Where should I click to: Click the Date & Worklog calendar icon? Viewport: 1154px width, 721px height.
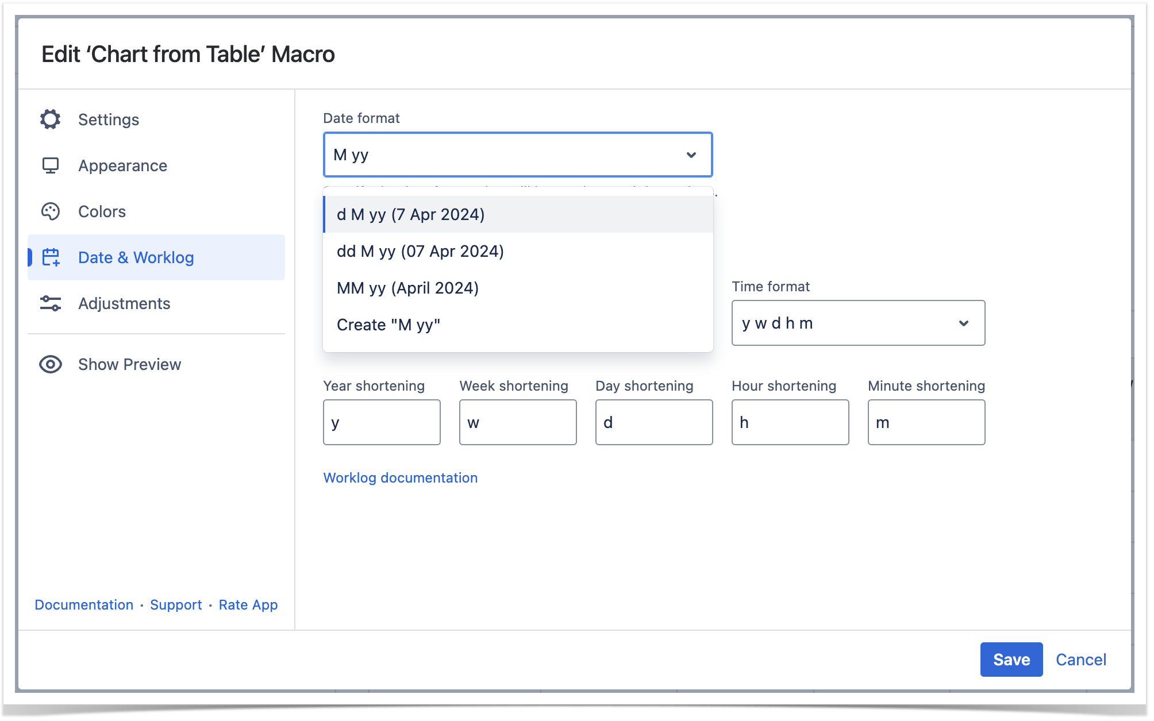51,257
